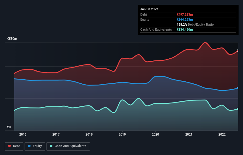The image size is (243, 155).
Task: Click the teal Cash And Equivalents legend dot
Action: point(51,146)
